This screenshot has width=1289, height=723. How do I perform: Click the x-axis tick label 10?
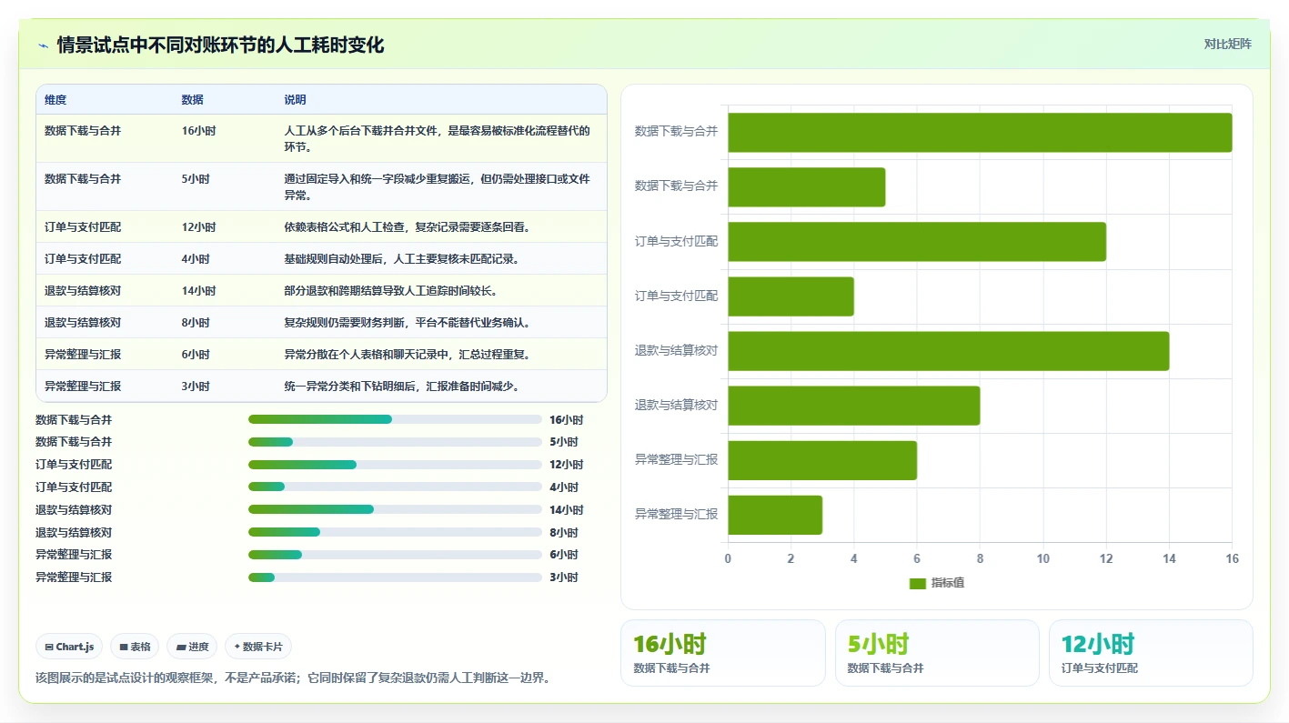[x=1042, y=558]
